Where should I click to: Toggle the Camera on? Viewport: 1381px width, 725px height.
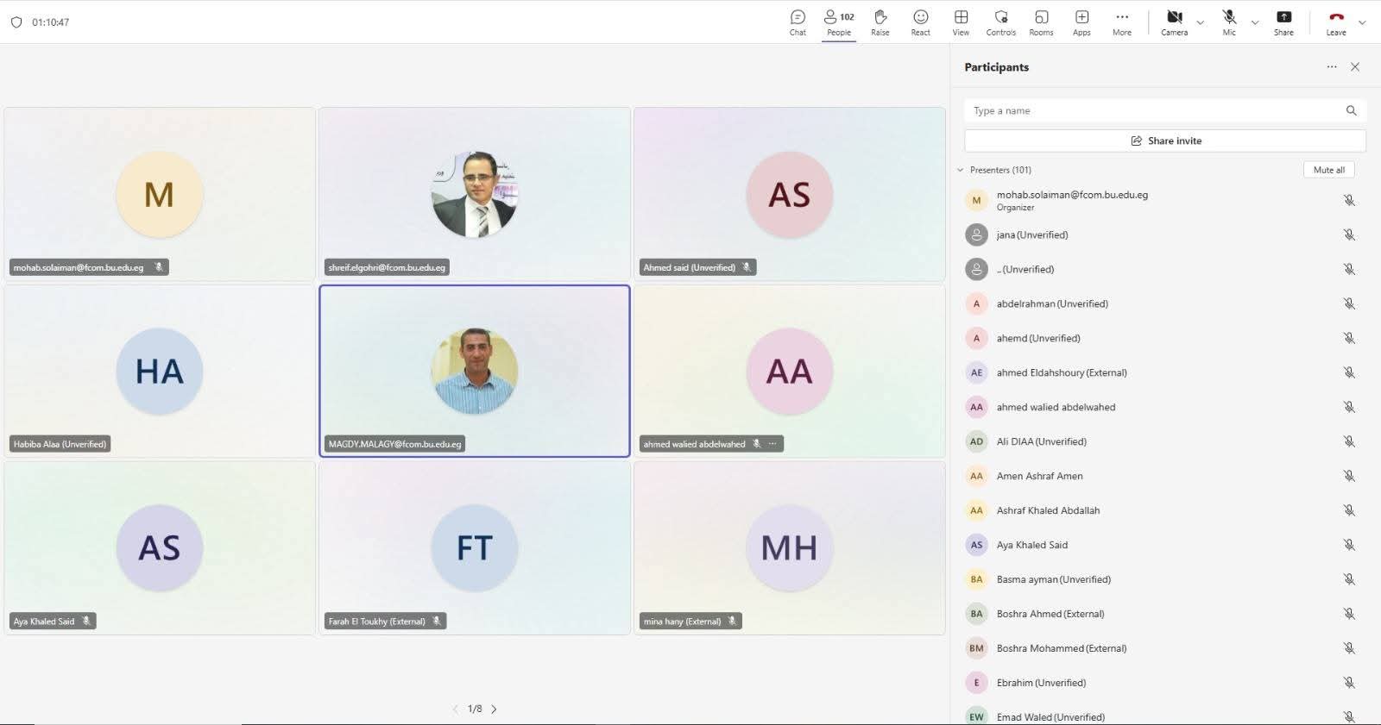pyautogui.click(x=1174, y=22)
